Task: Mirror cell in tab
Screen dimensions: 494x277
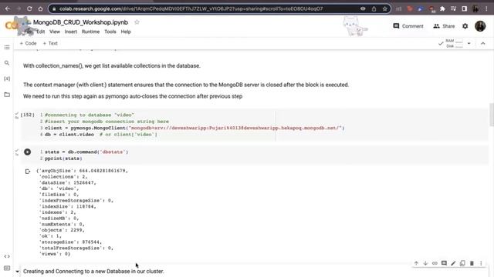Action: pos(462,263)
